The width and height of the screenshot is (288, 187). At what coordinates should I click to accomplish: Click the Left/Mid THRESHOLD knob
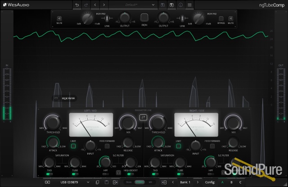(53, 123)
